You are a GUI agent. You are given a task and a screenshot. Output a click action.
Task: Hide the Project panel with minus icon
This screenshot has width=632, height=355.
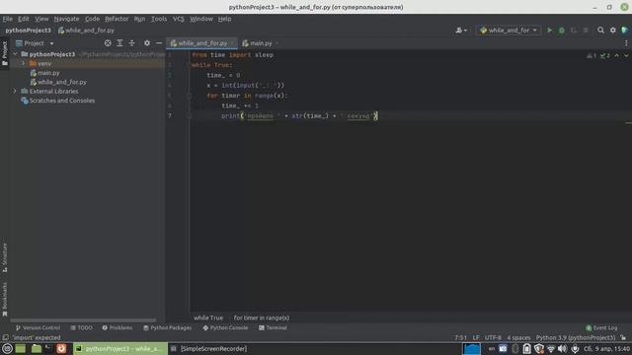click(159, 43)
